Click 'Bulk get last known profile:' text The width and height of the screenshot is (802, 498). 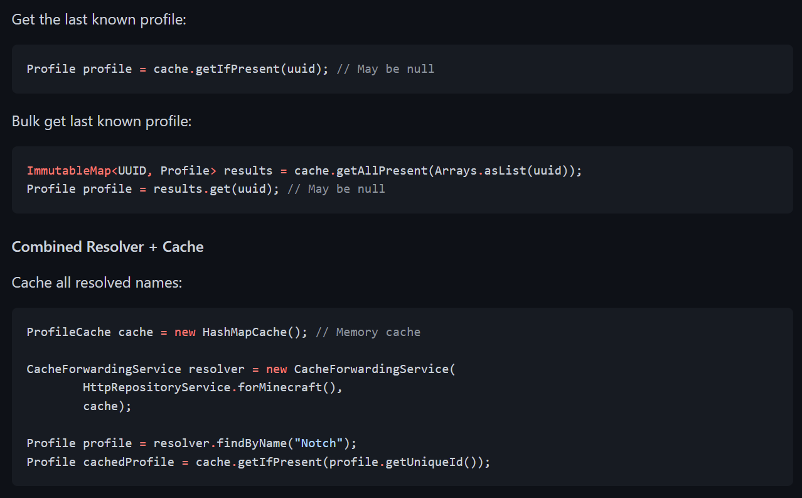pyautogui.click(x=102, y=121)
